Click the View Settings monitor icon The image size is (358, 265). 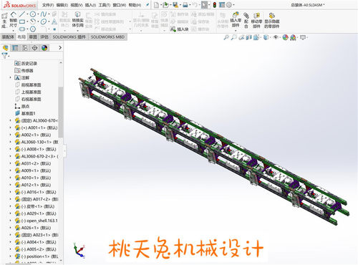tap(303, 37)
